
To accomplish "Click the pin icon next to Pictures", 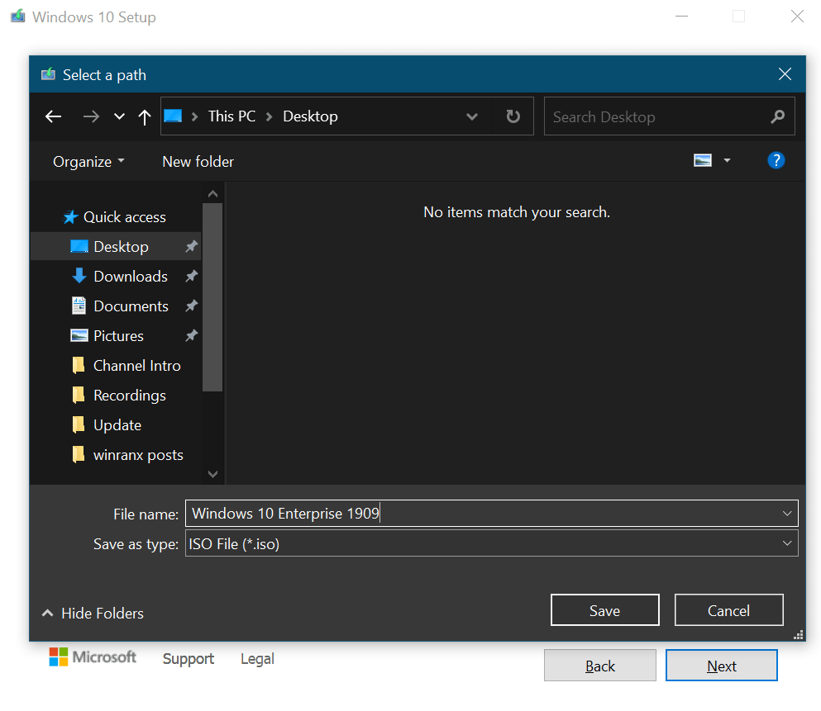I will tap(192, 335).
